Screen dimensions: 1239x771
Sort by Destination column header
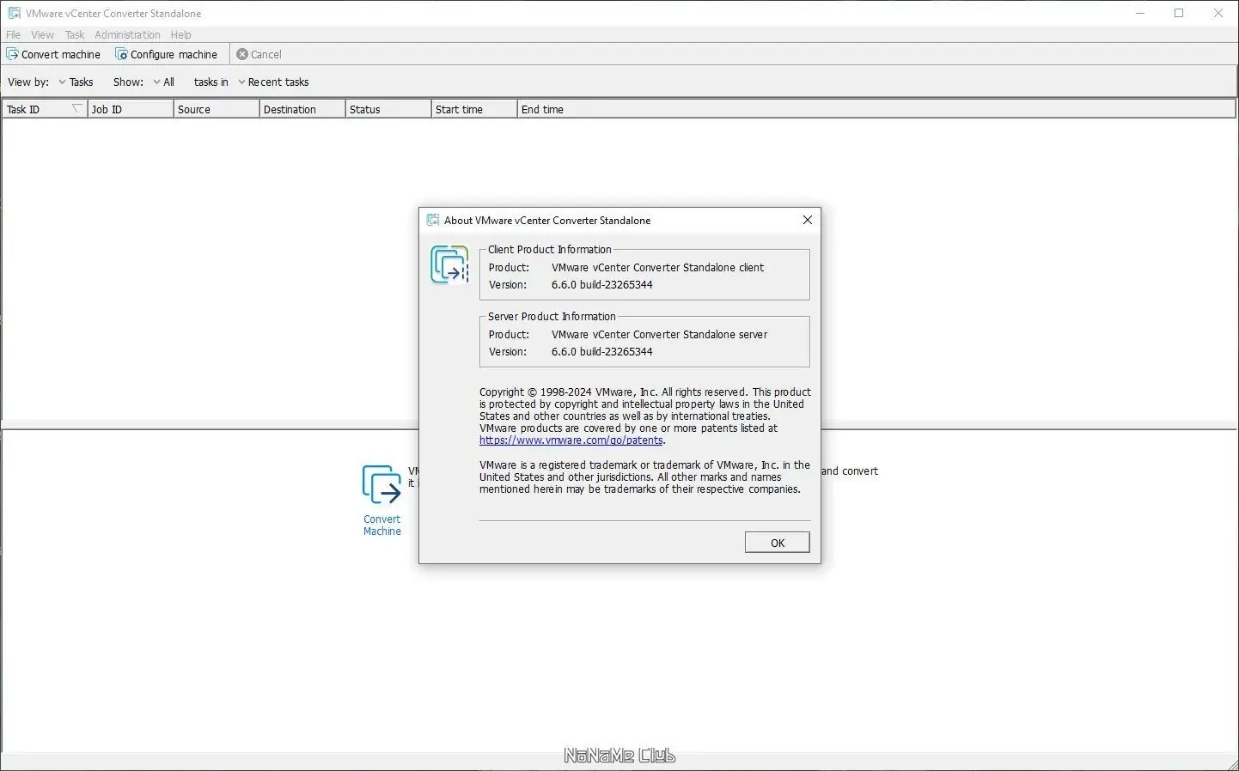pyautogui.click(x=302, y=109)
